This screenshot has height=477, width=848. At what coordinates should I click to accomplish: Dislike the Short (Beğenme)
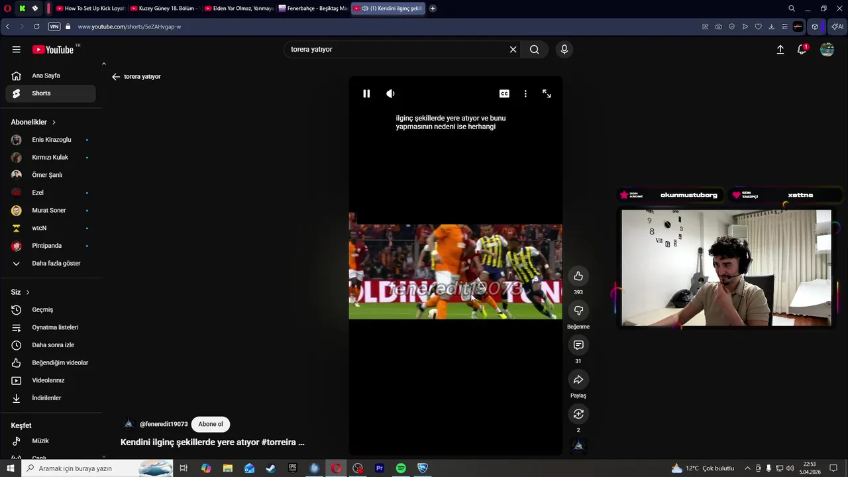tap(578, 311)
